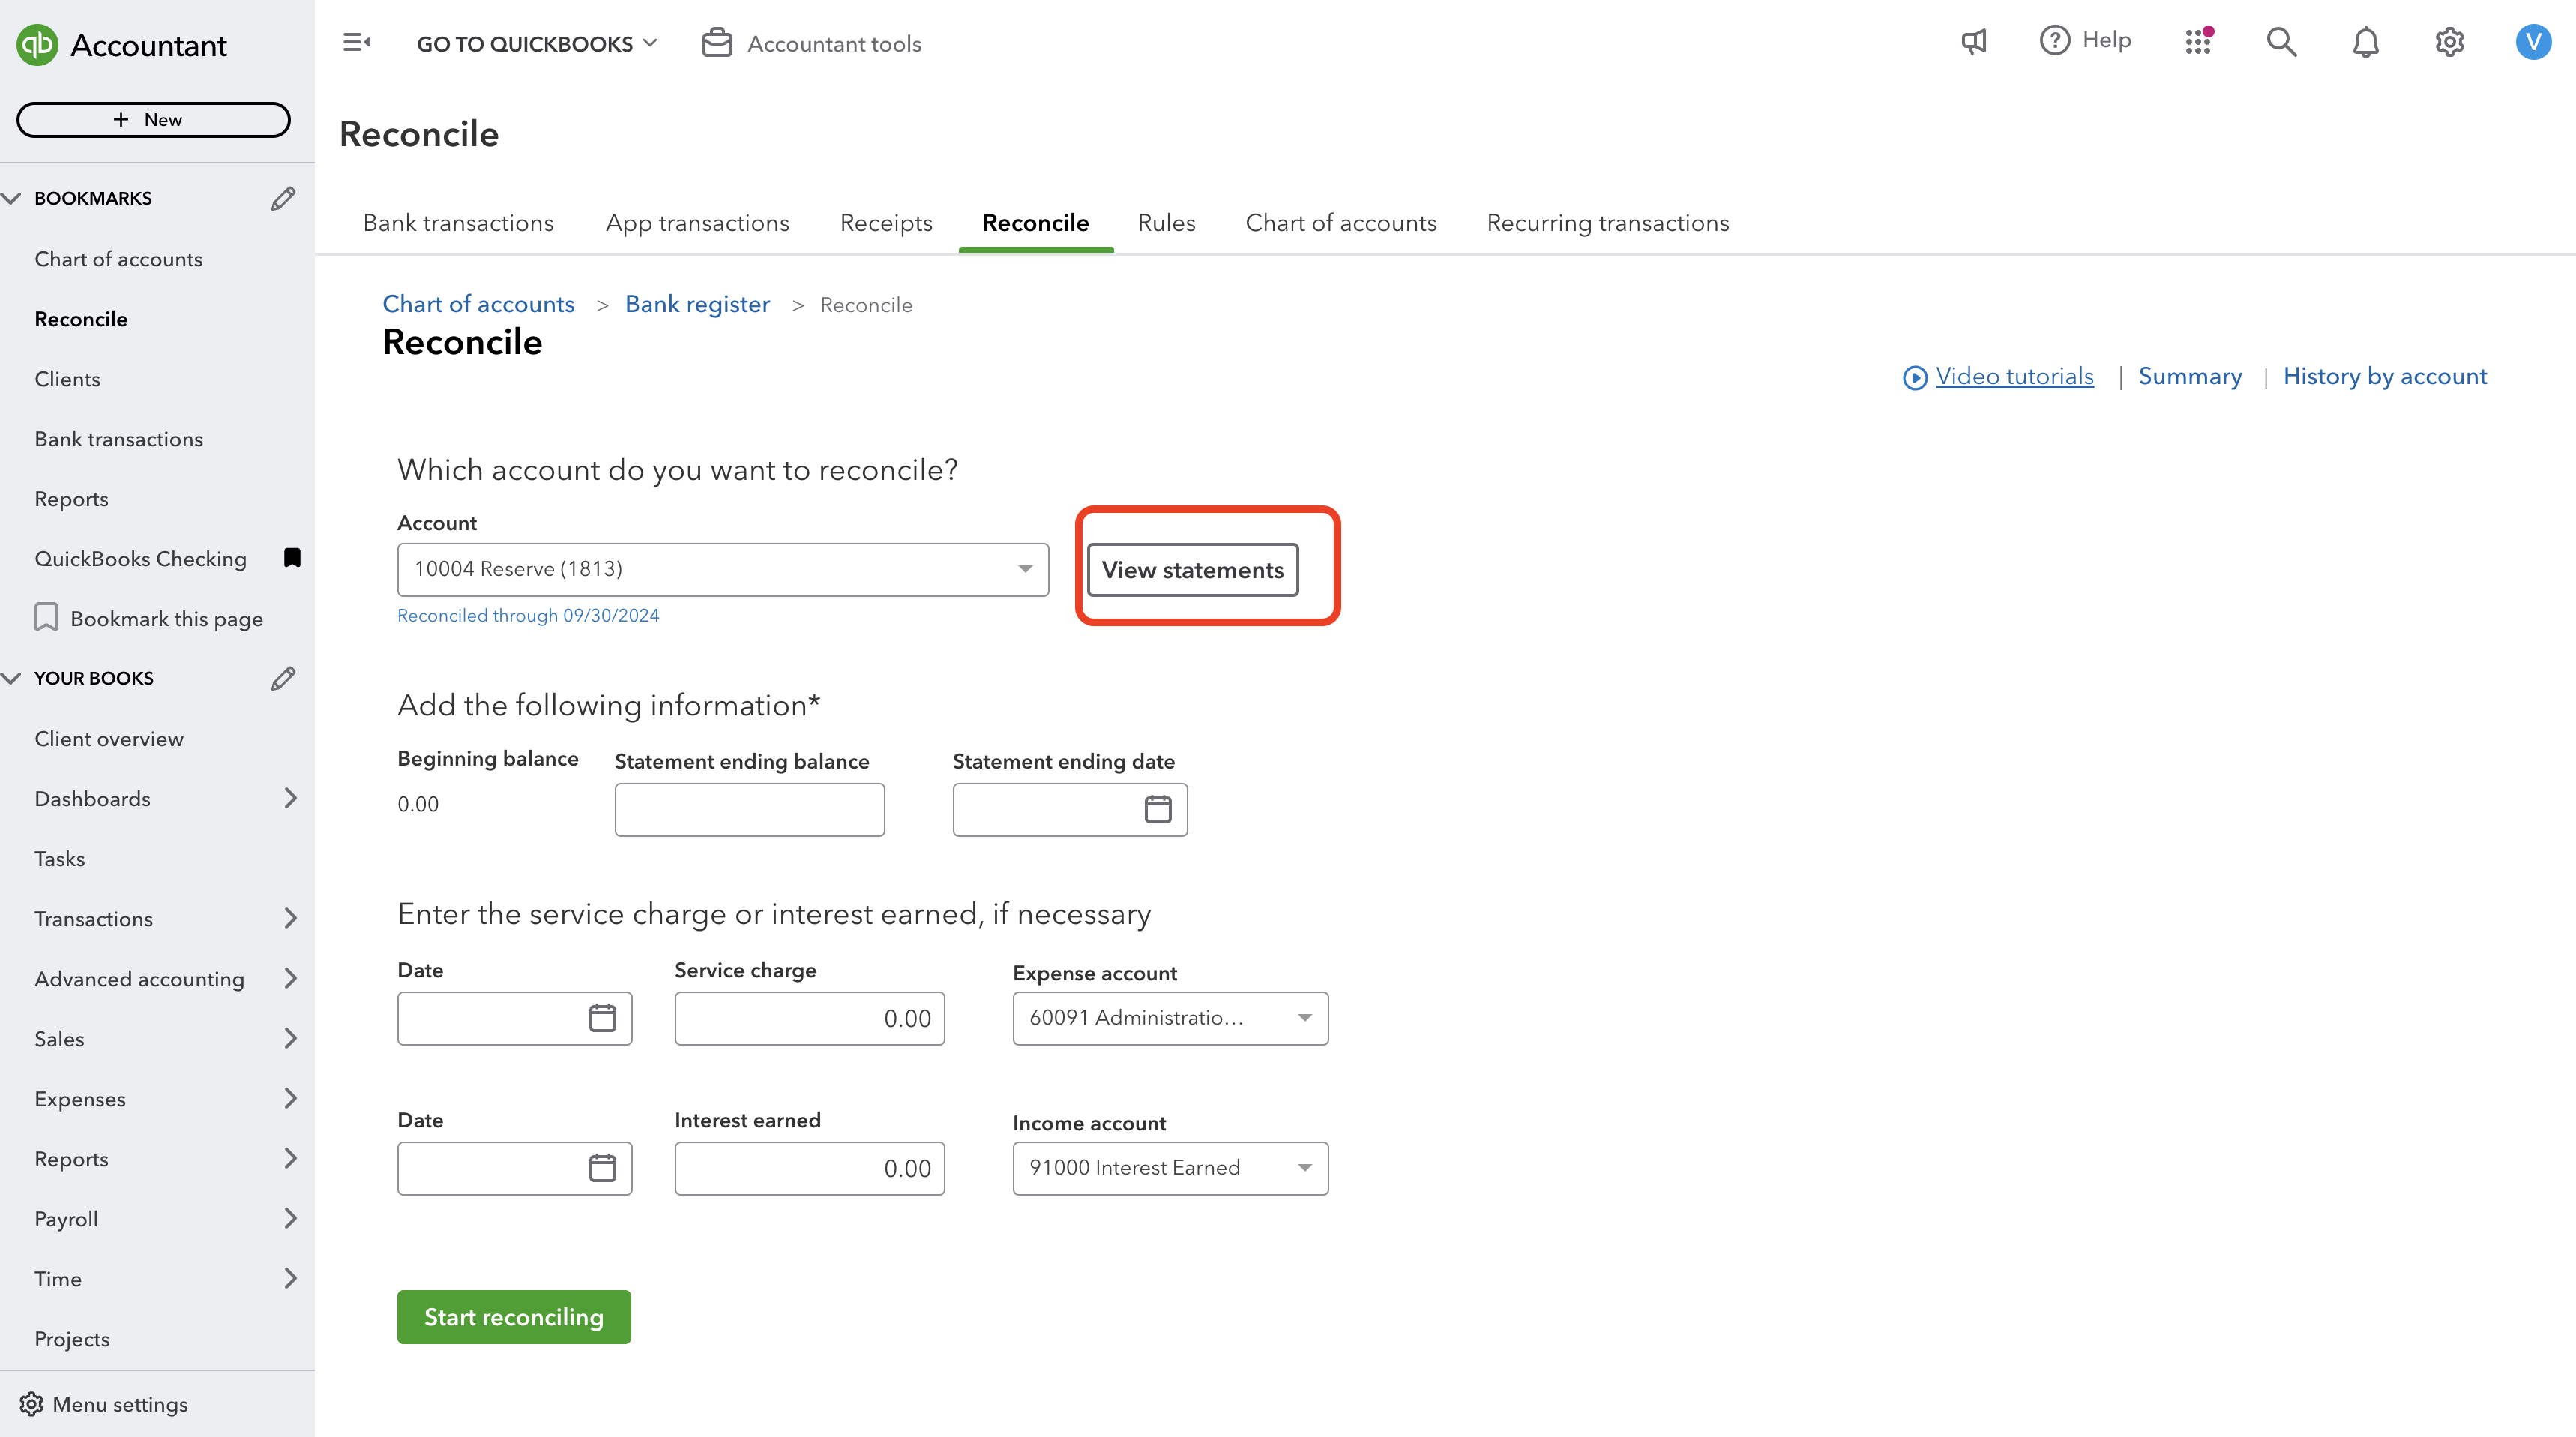Click the Video tutorials play icon
The width and height of the screenshot is (2576, 1437).
coord(1914,377)
